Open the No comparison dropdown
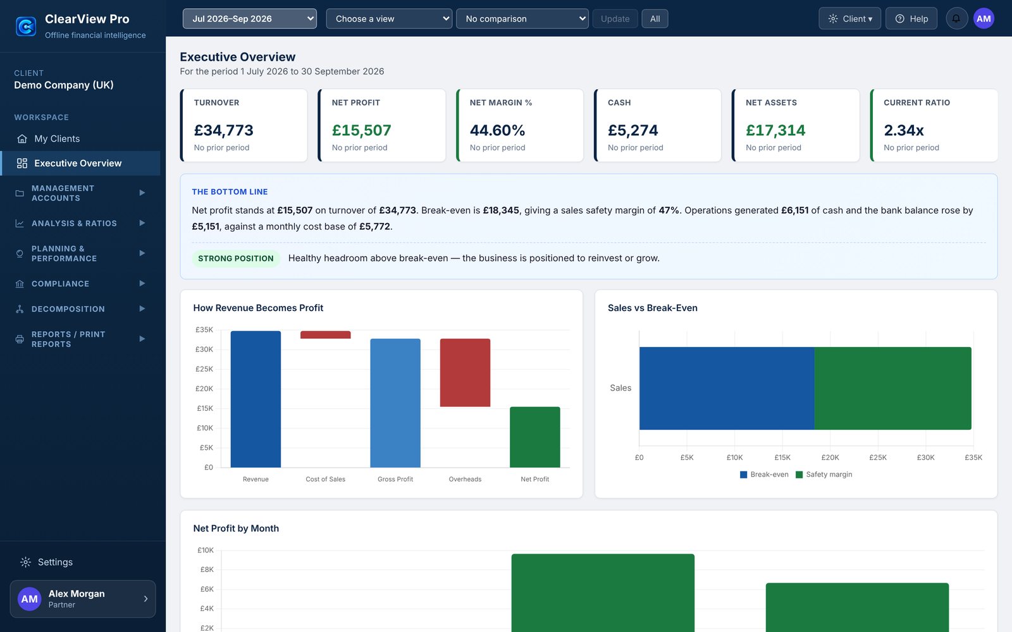This screenshot has height=632, width=1012. (x=522, y=19)
